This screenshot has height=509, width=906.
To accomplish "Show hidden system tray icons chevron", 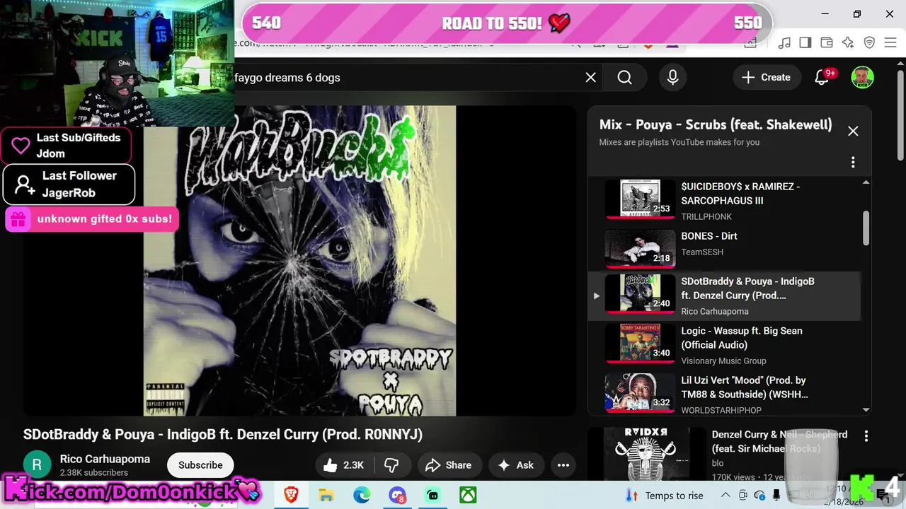I will pyautogui.click(x=726, y=495).
